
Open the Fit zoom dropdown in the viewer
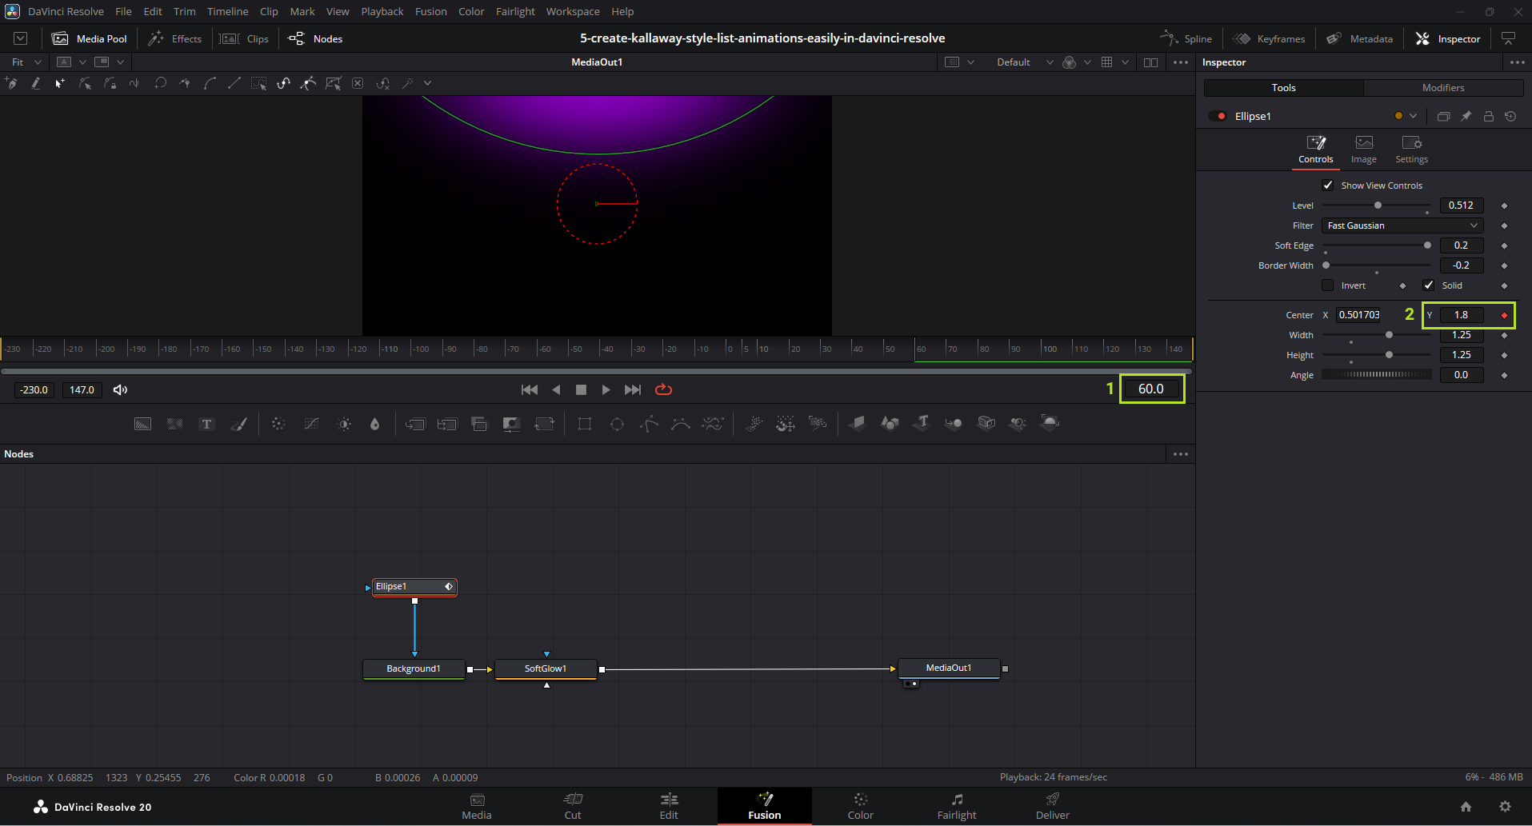(26, 62)
